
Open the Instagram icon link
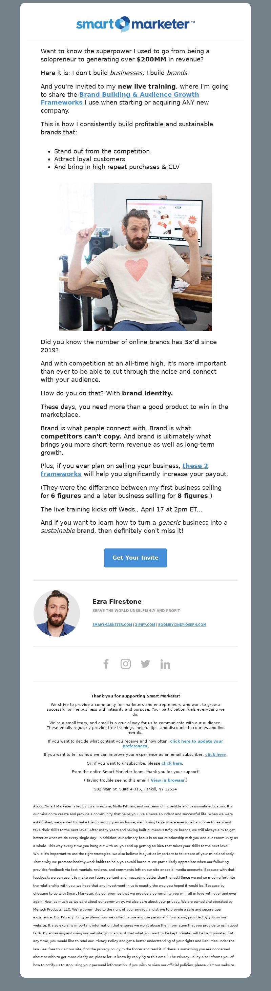pos(126,663)
